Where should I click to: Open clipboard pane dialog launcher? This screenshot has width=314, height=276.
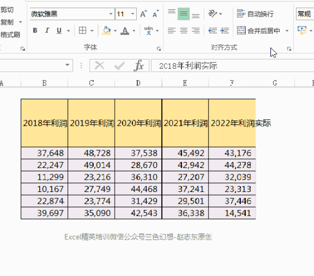(23, 49)
